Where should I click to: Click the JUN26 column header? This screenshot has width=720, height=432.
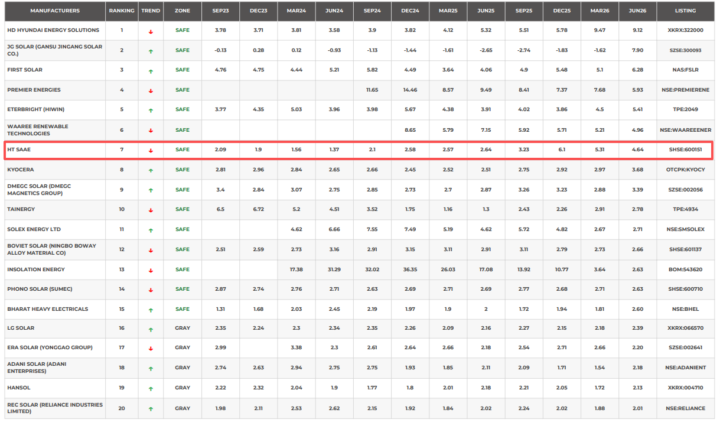[637, 11]
